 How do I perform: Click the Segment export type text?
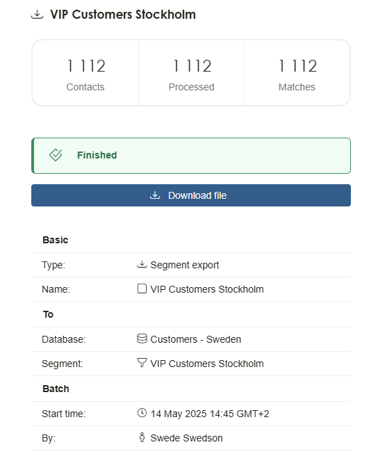pos(185,265)
